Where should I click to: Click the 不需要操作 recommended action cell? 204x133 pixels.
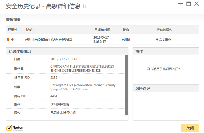163,40
